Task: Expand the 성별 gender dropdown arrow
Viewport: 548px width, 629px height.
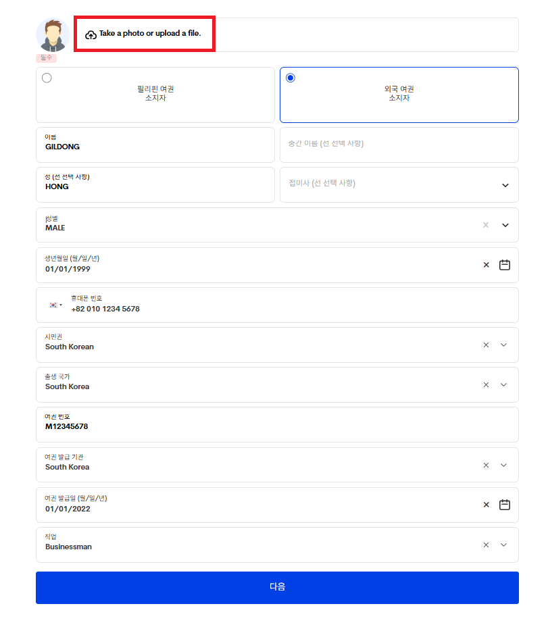Action: point(505,225)
